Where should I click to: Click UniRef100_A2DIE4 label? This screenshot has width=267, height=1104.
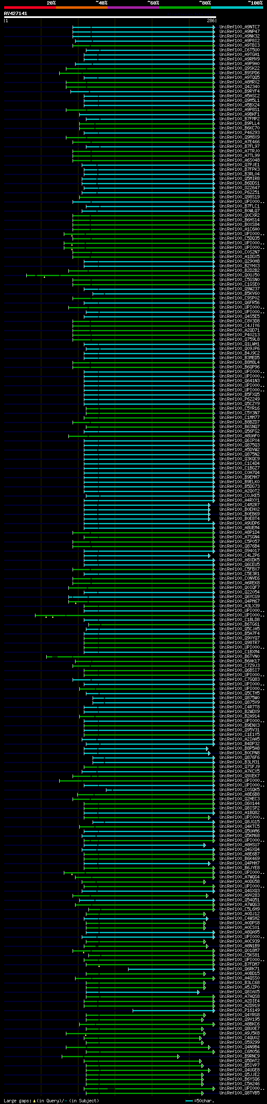239,1001
